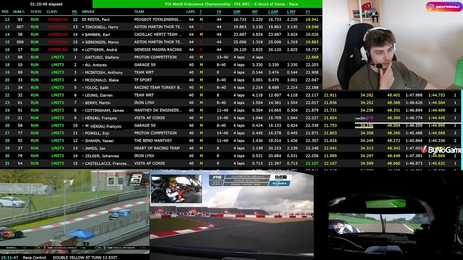The image size is (463, 260).
Task: Click the TA column header
Action: [x=219, y=12]
